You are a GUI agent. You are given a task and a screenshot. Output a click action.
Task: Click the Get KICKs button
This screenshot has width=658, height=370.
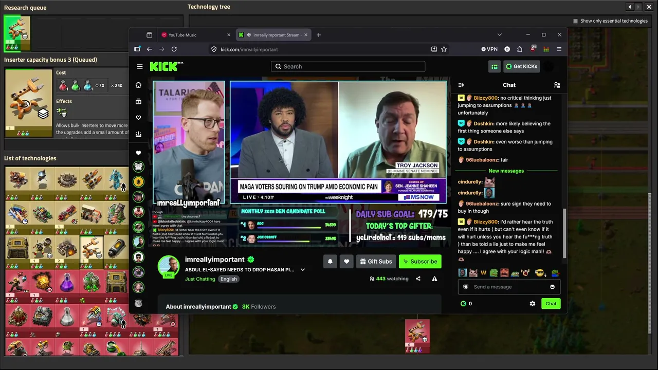pyautogui.click(x=521, y=66)
